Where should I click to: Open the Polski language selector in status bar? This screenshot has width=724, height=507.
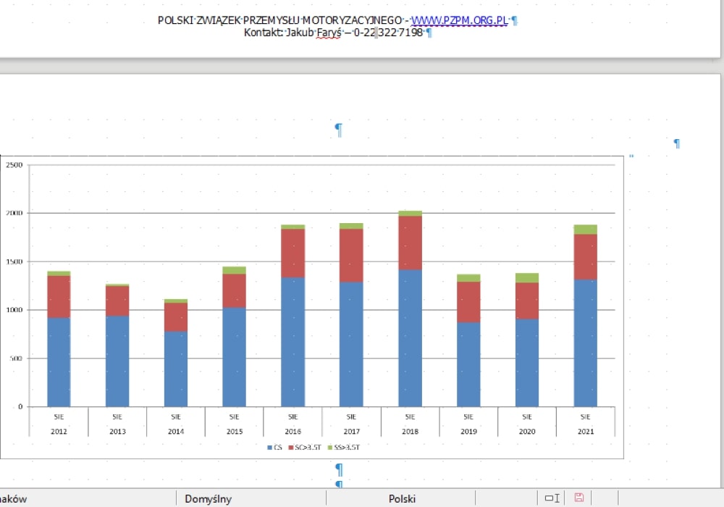click(402, 498)
